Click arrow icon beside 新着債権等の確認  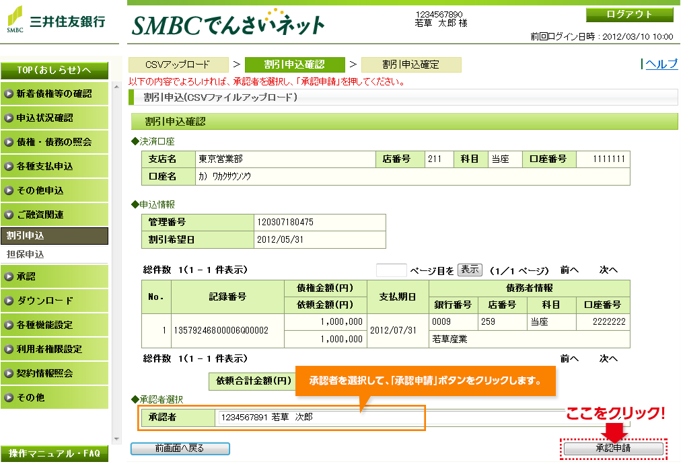pos(9,93)
